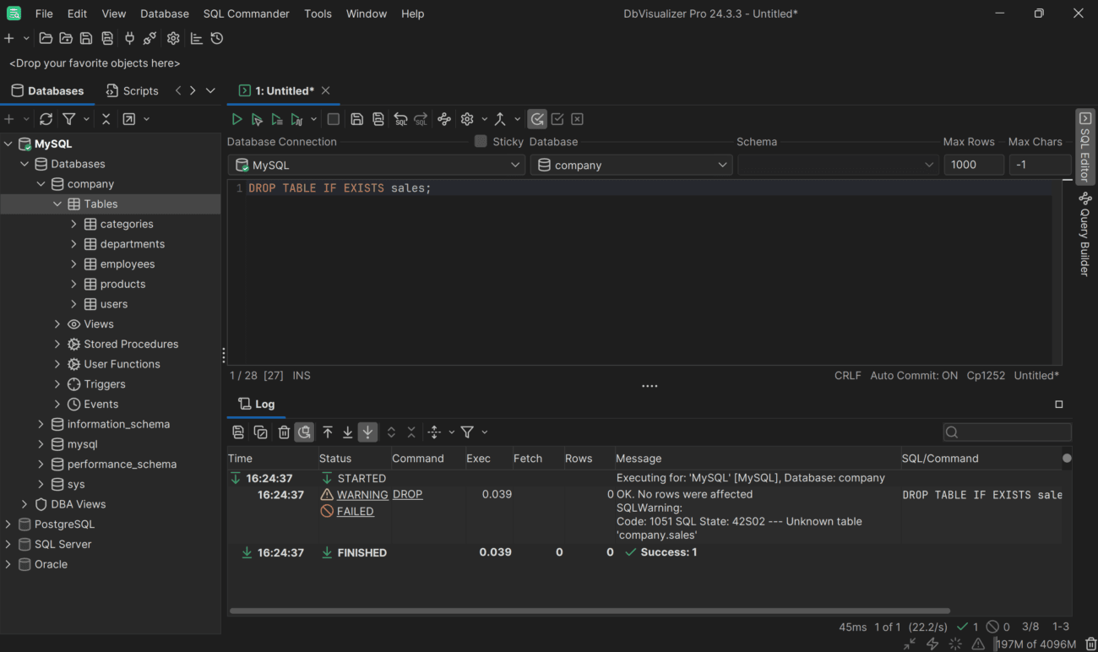This screenshot has height=652, width=1098.
Task: Click the Max Rows input field
Action: click(973, 166)
